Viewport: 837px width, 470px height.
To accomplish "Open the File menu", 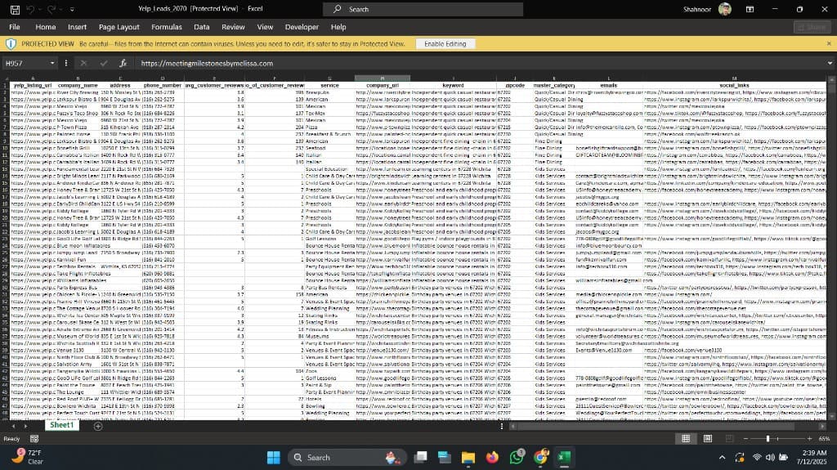I will coord(15,27).
